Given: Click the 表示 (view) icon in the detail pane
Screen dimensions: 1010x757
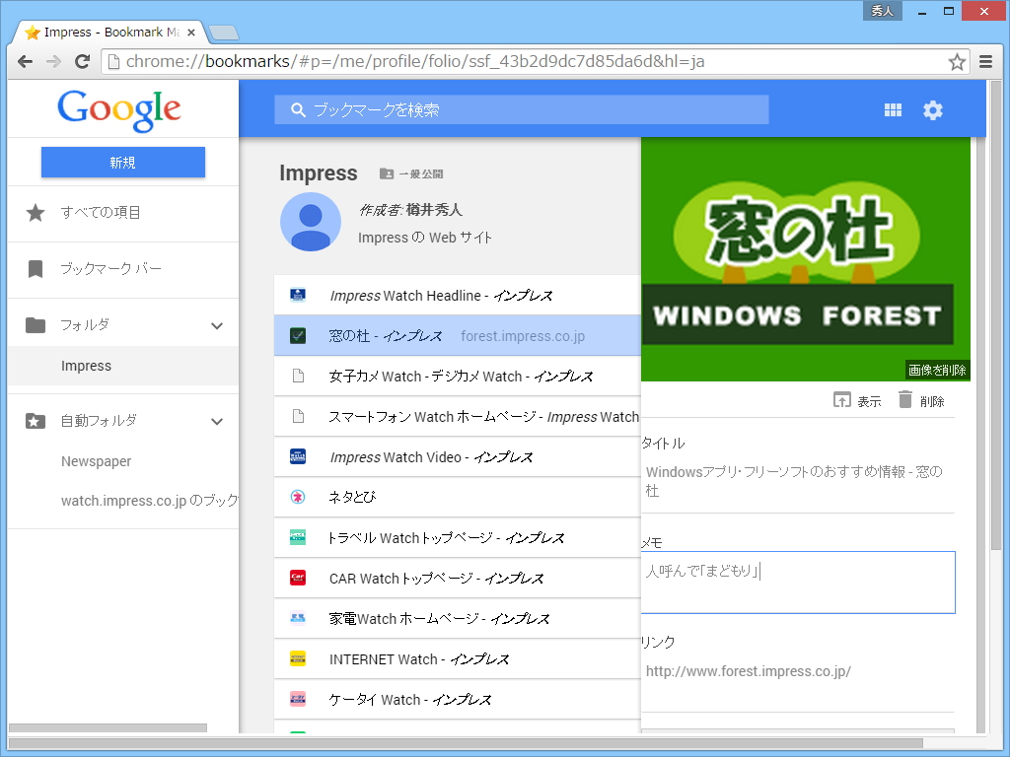Looking at the screenshot, I should (x=848, y=400).
